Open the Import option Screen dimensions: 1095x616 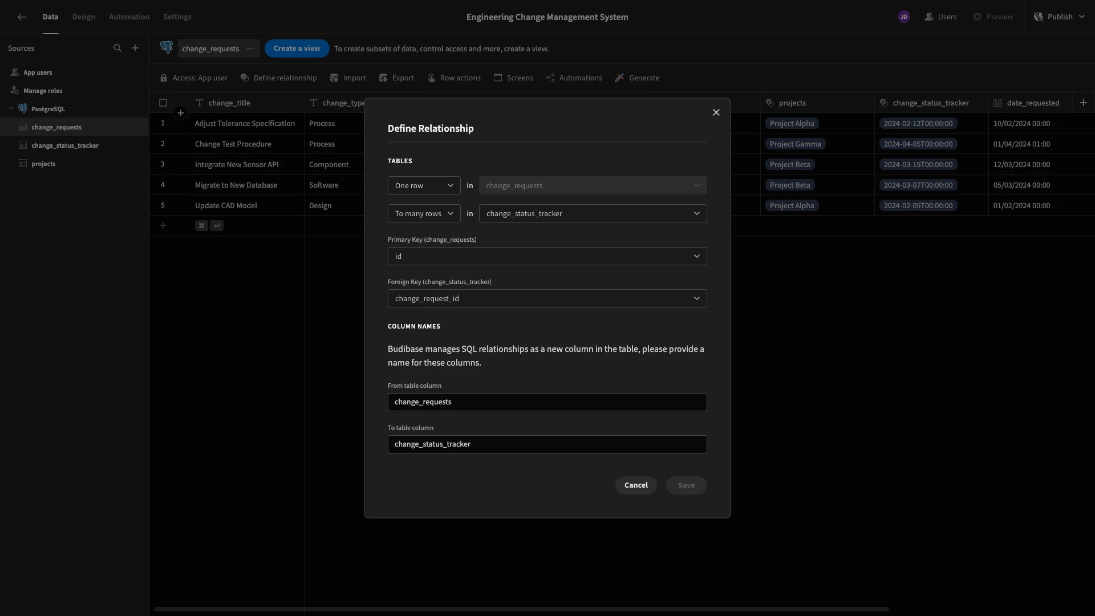pos(348,78)
